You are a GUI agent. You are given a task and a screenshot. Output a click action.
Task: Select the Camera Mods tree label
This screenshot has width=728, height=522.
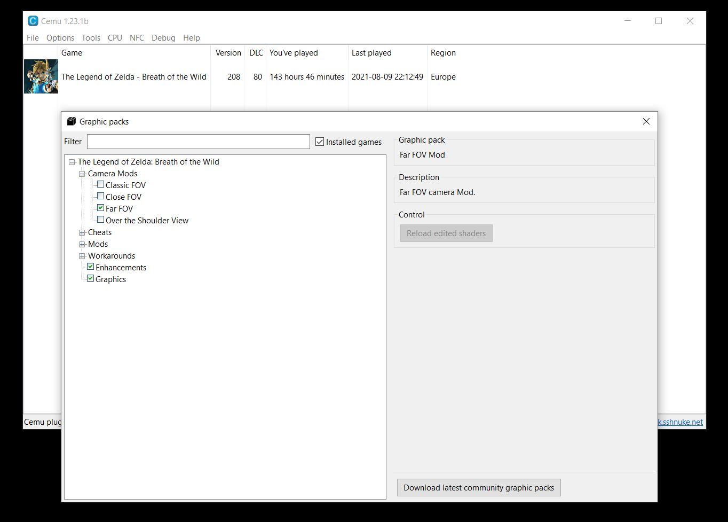[x=113, y=174]
